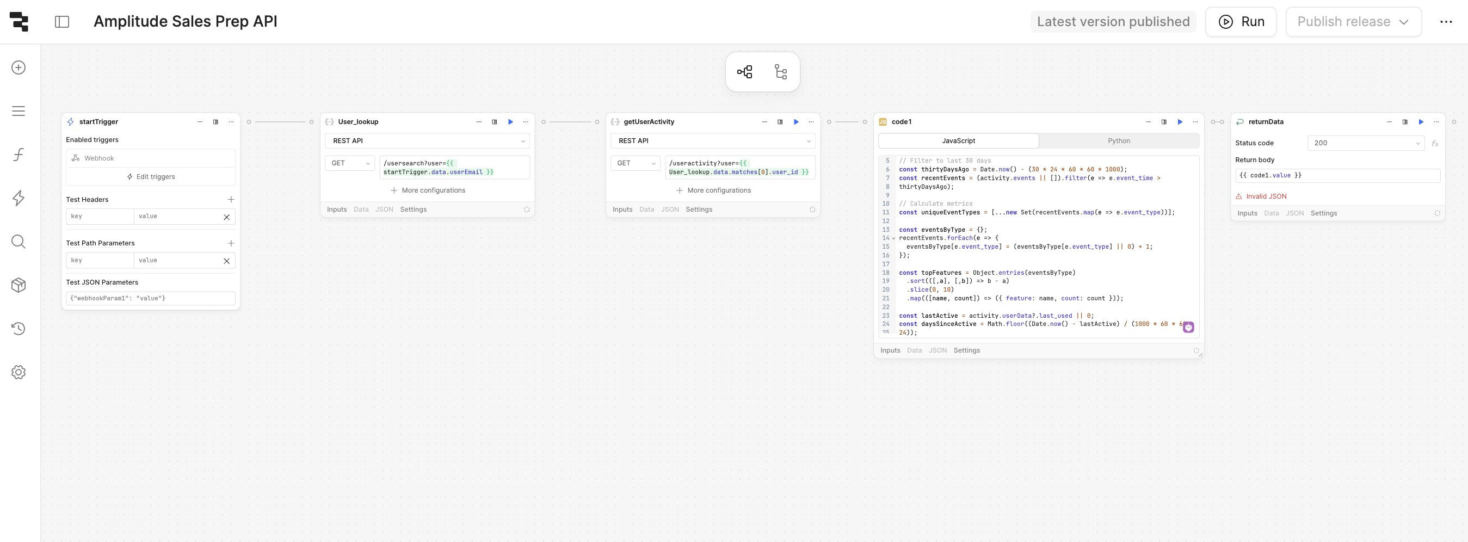Open the top-right more options menu
Screen dimensions: 1468x542
tap(1446, 22)
